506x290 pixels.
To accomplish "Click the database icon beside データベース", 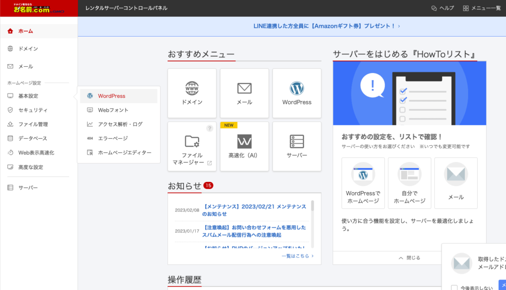I will 10,138.
